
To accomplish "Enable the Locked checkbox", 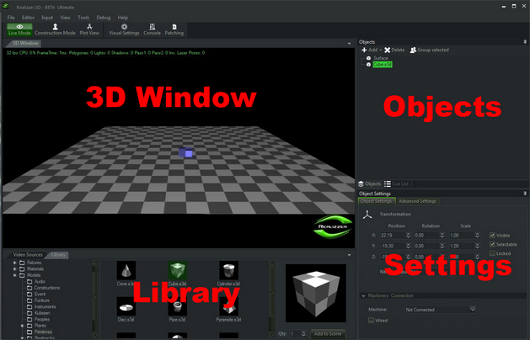I will [492, 253].
